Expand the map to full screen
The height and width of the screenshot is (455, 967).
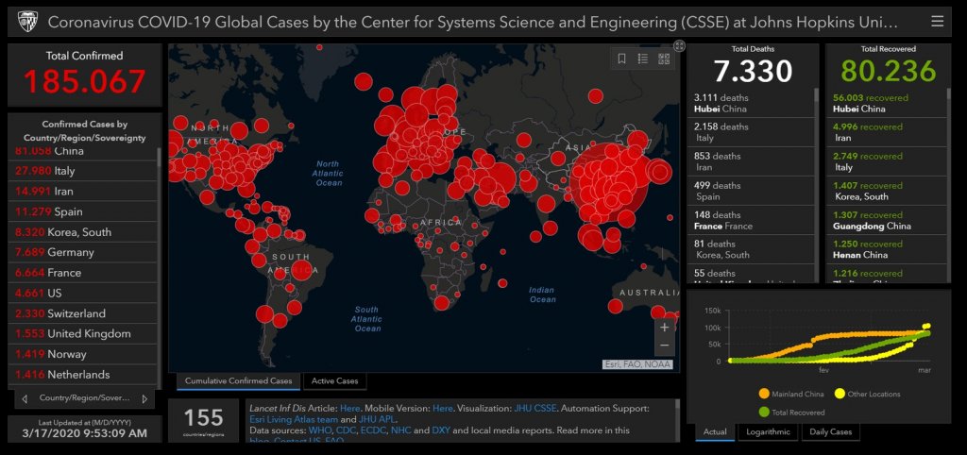[x=679, y=45]
